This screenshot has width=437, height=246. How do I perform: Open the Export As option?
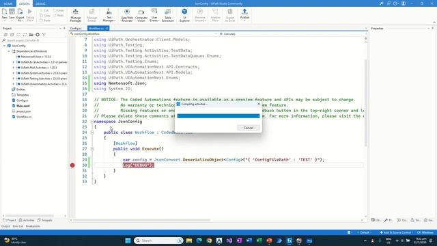coord(20,14)
